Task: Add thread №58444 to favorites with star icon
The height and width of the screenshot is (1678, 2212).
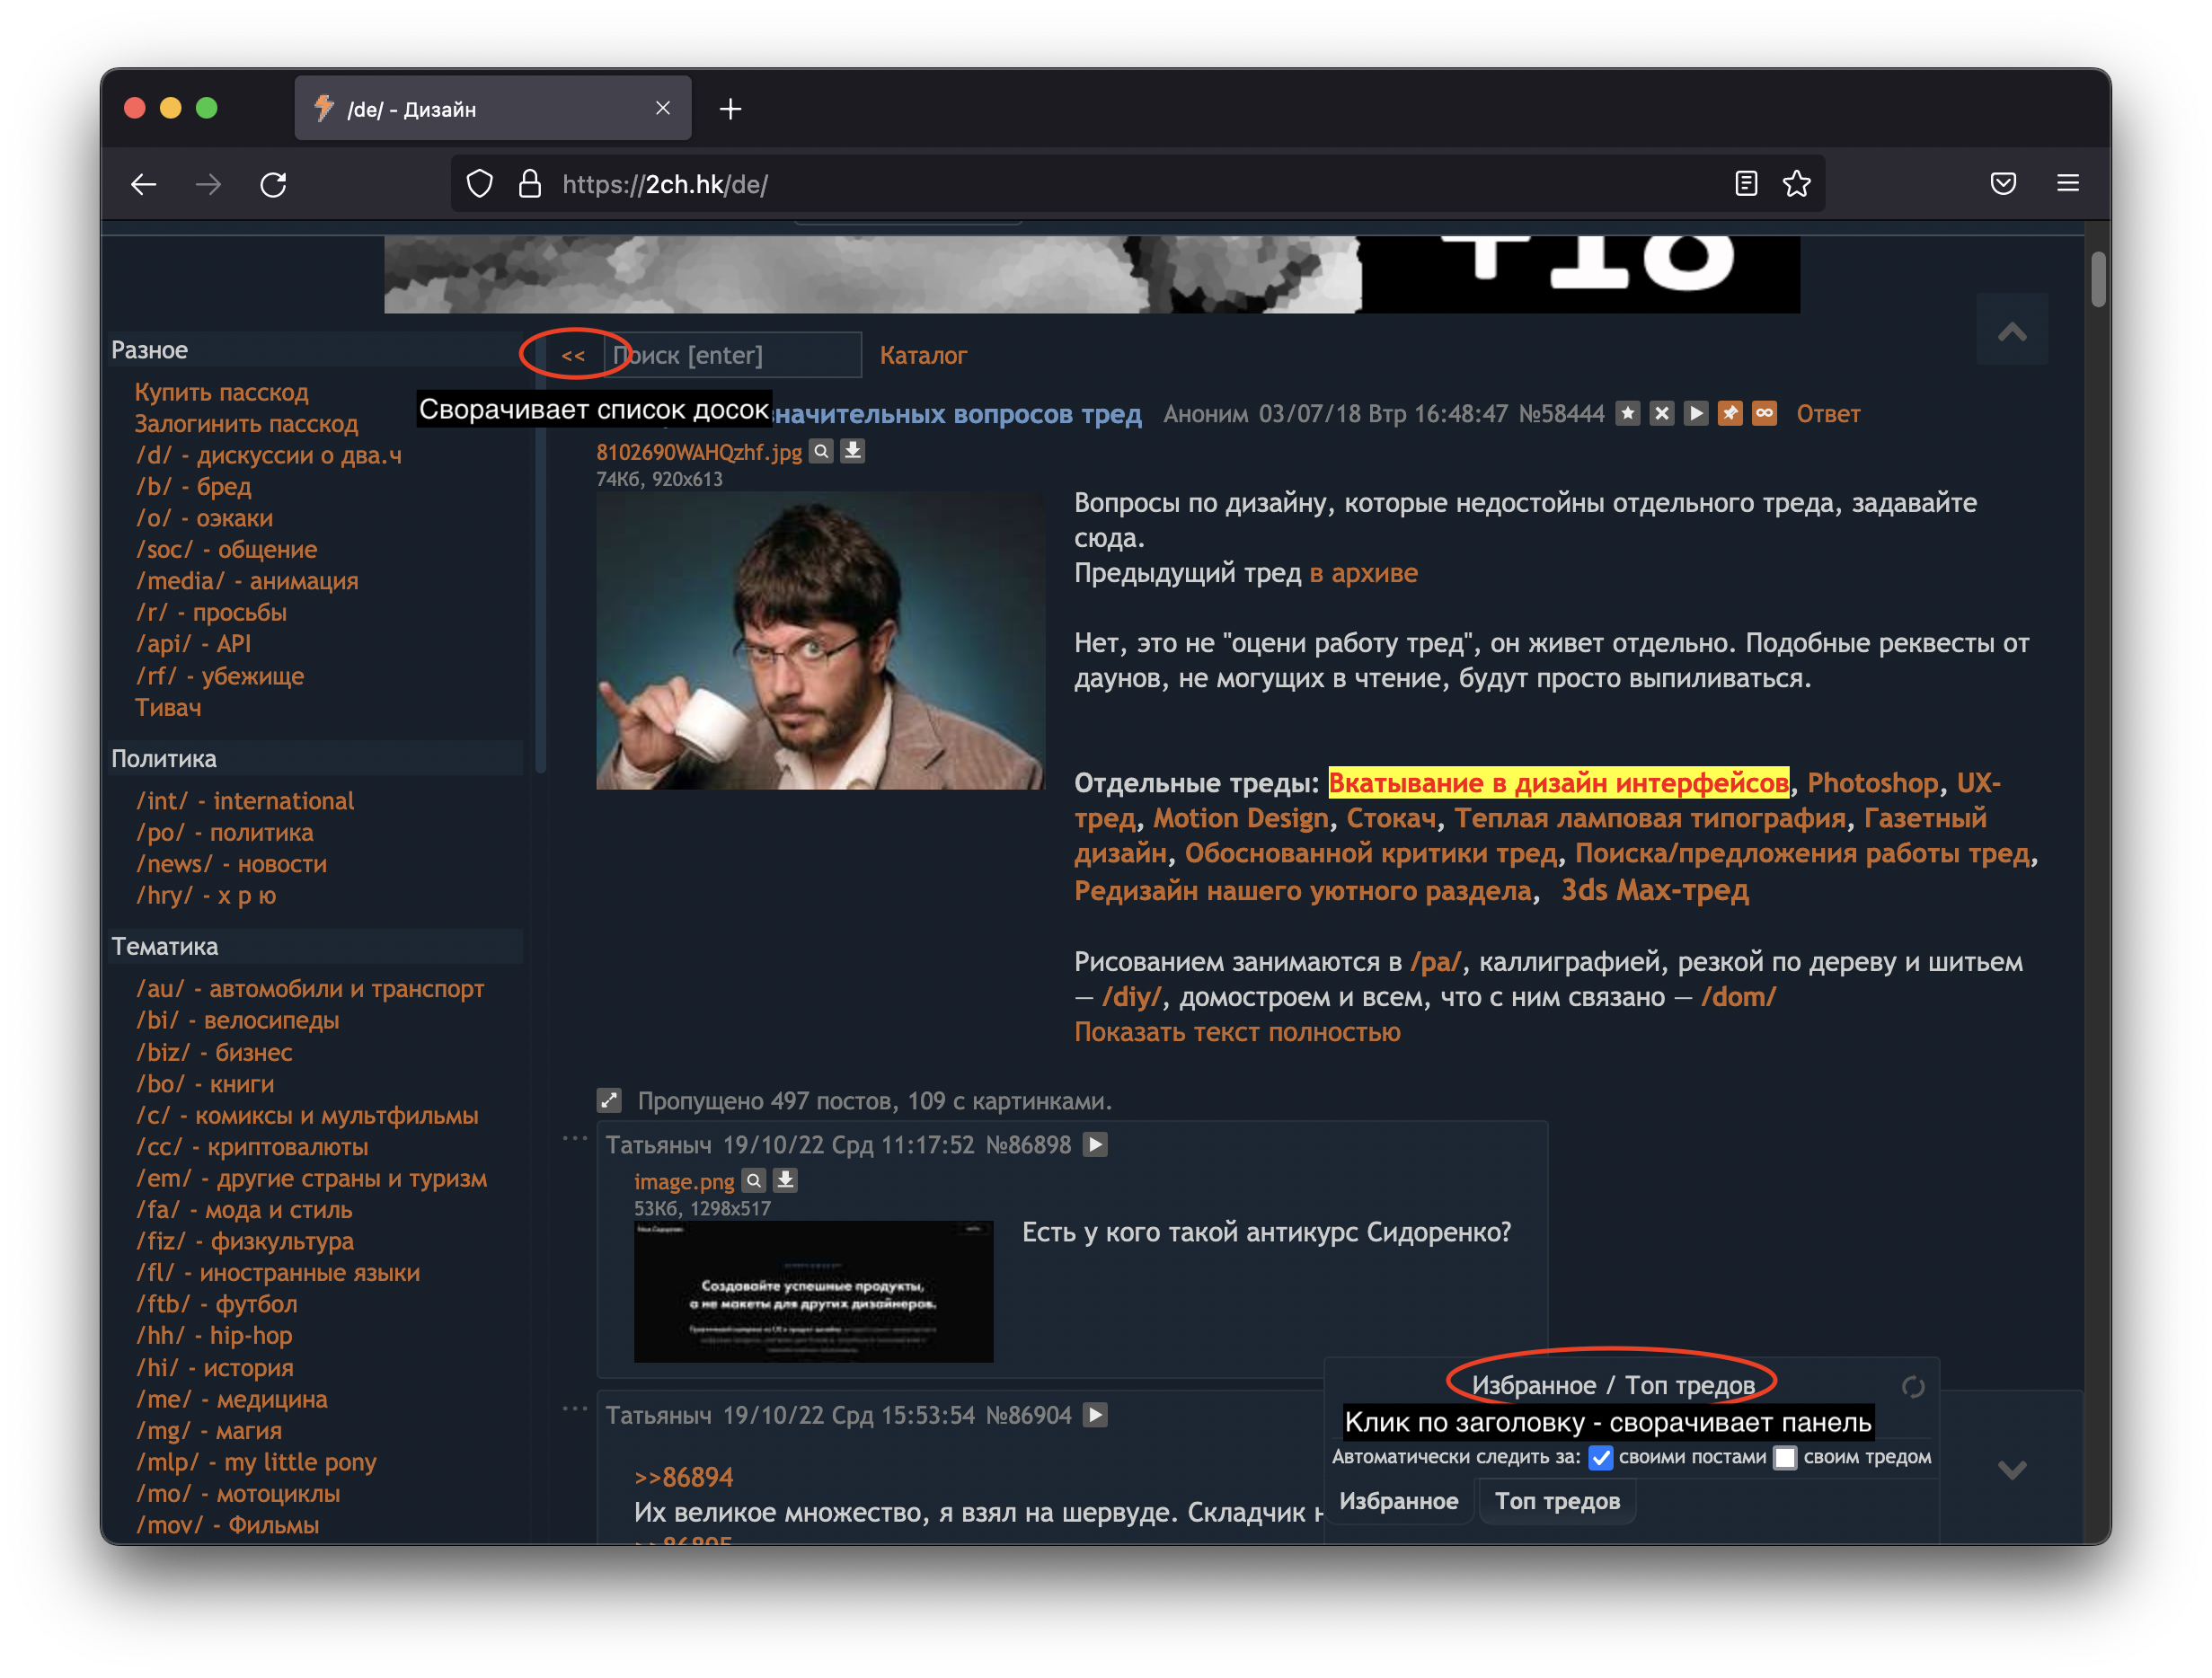Action: 1628,413
